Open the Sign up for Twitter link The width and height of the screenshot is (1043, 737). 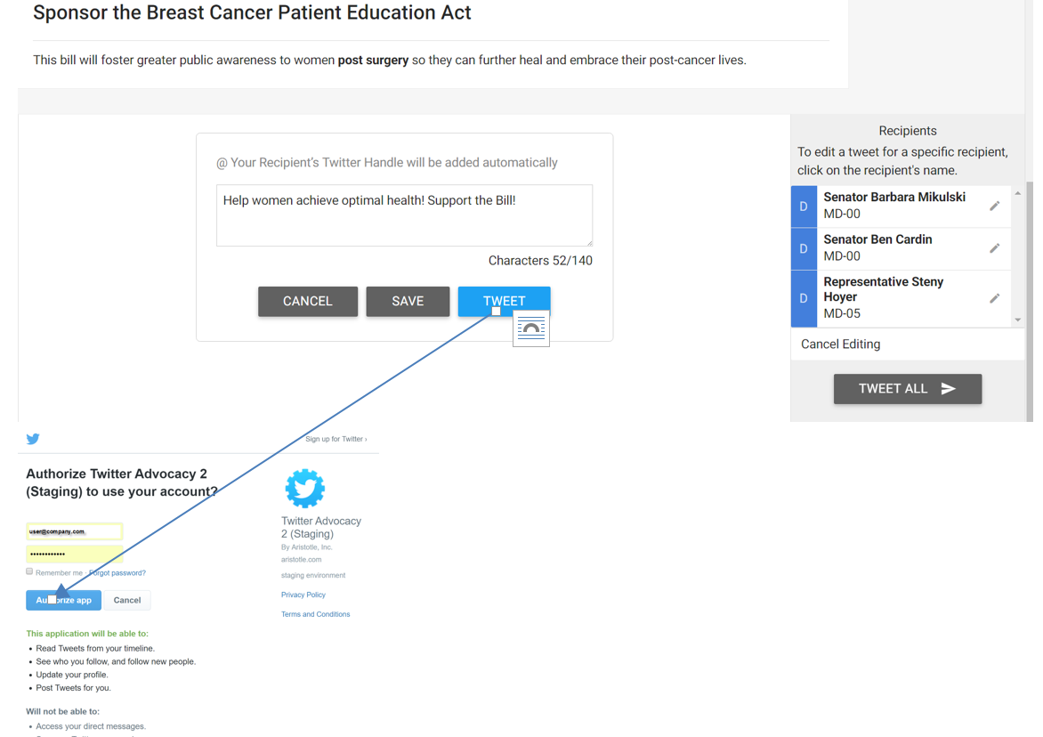[336, 439]
